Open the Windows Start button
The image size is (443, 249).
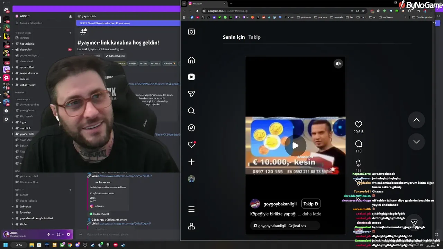point(6,245)
